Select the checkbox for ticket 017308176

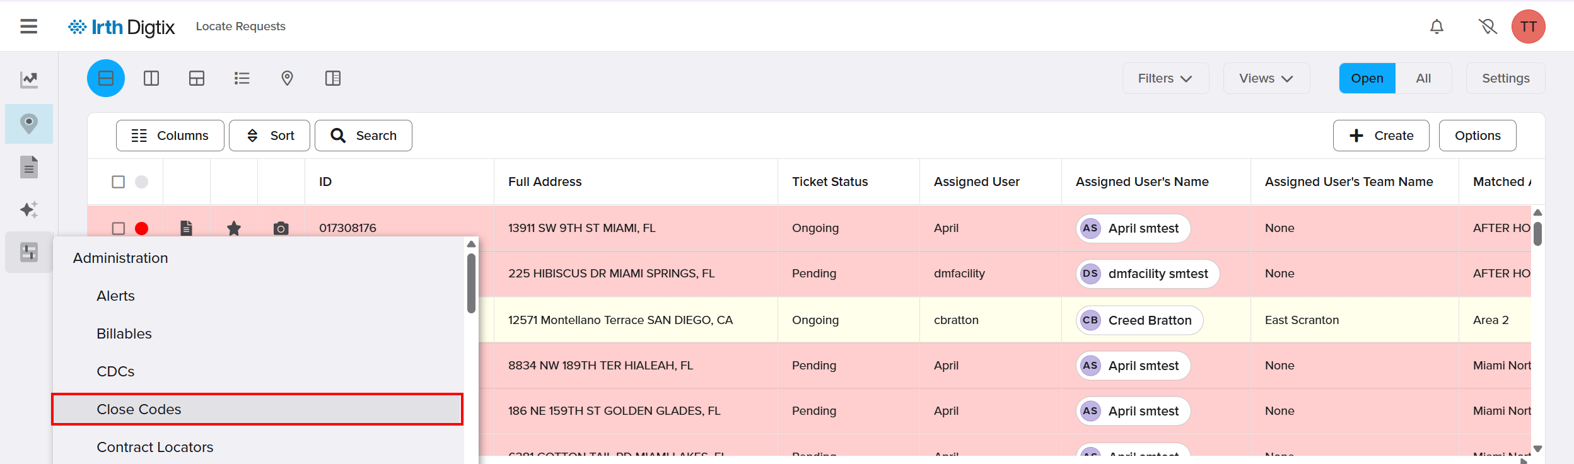pos(118,228)
